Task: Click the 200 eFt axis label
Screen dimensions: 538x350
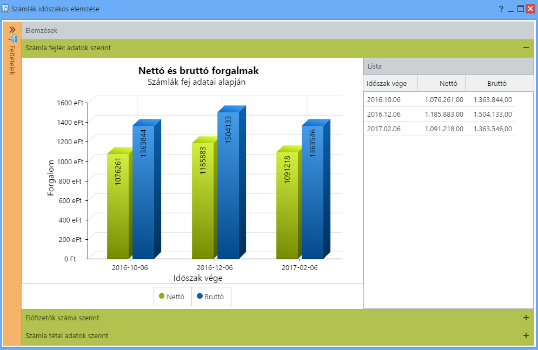Action: [x=70, y=240]
